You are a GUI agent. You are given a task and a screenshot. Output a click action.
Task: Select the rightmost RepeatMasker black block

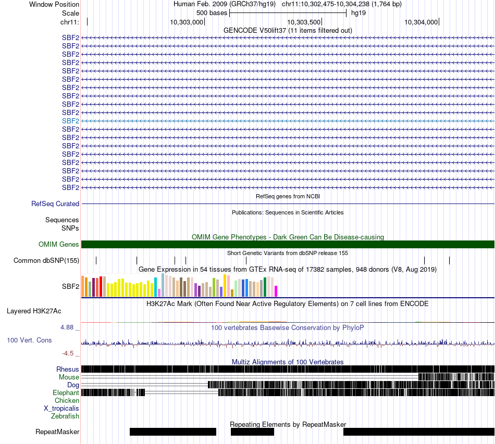pyautogui.click(x=419, y=432)
